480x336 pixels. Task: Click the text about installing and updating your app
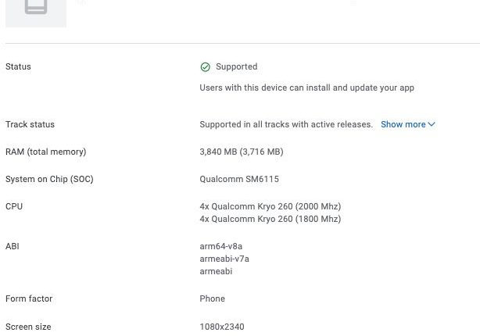click(x=306, y=88)
